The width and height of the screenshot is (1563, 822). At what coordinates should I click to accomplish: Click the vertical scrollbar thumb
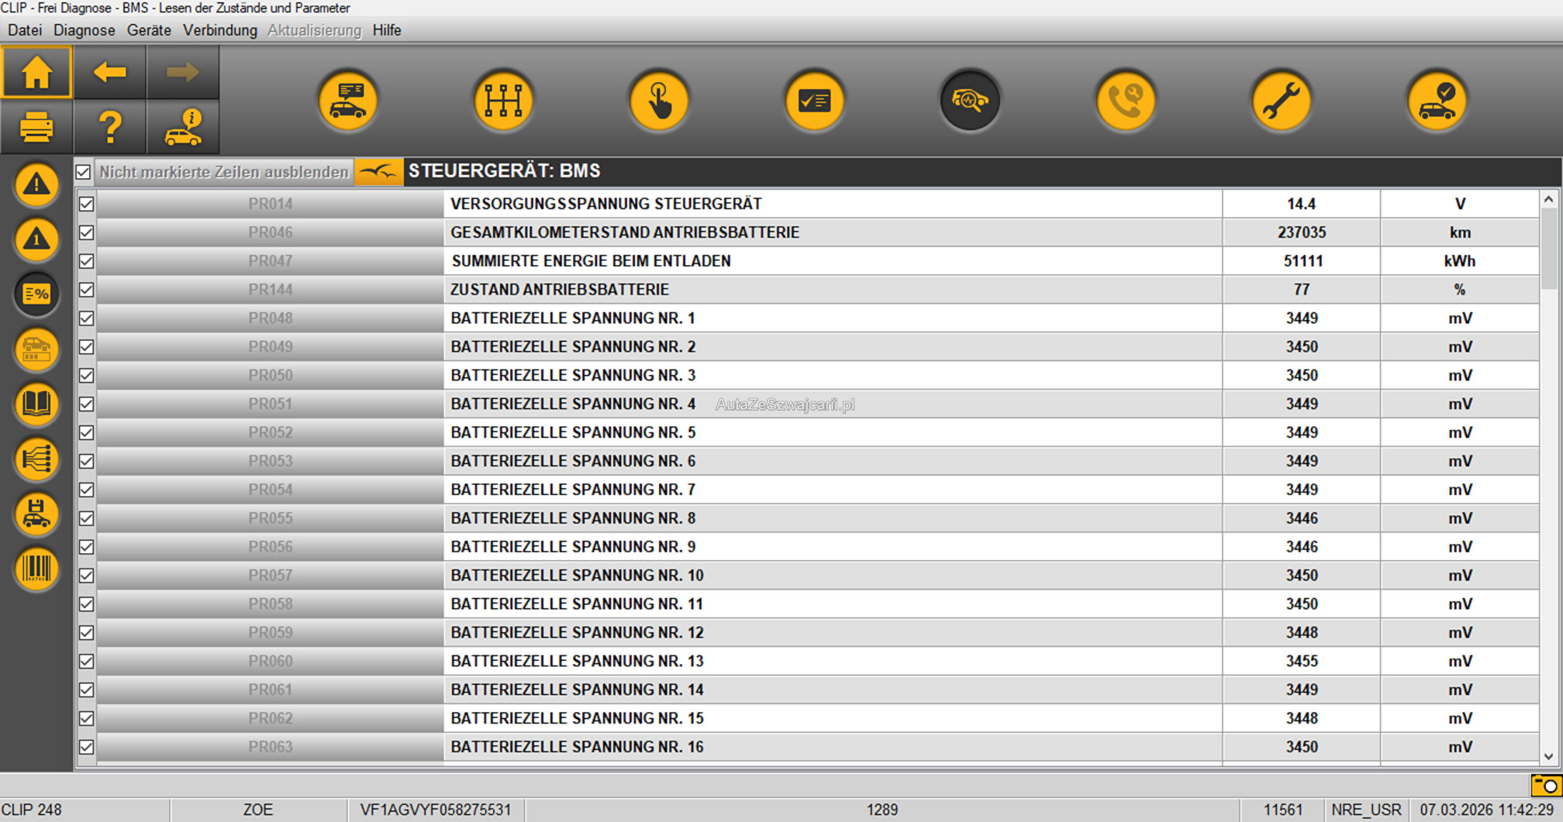(1548, 248)
